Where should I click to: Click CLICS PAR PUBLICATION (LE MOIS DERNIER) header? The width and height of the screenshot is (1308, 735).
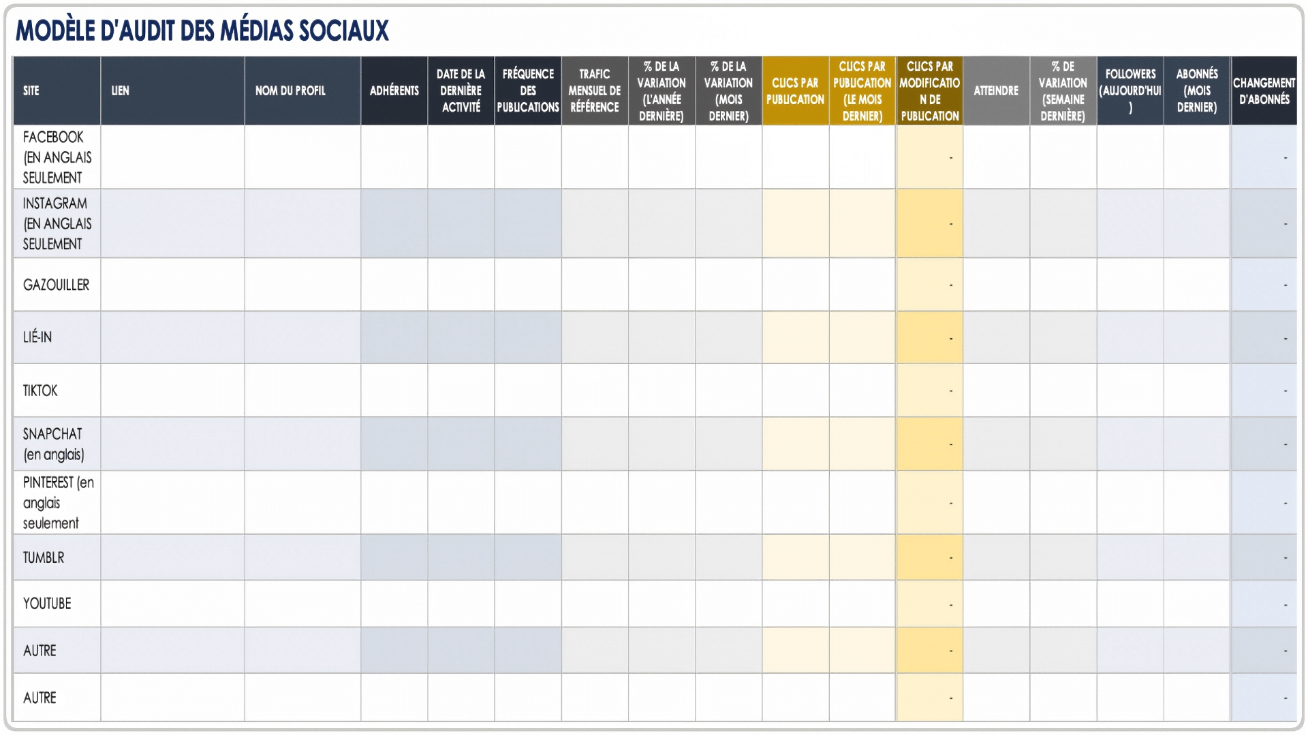click(862, 91)
